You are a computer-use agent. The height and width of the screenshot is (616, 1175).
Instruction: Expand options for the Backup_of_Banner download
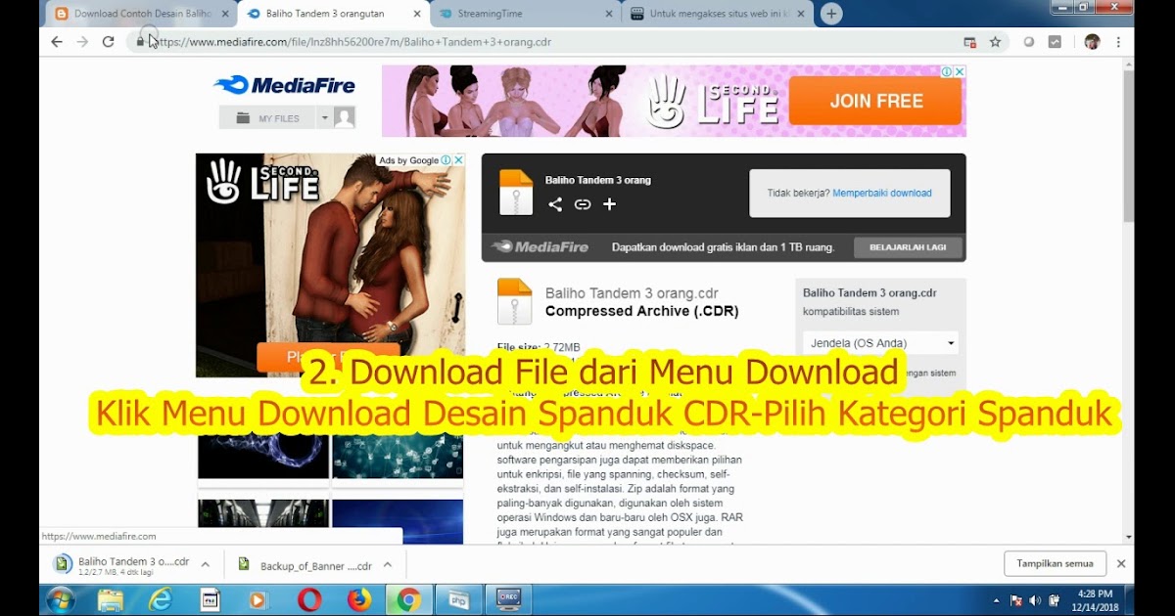coord(388,565)
